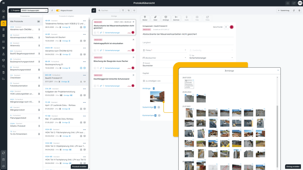Open the Datei attachment tool
Viewport: 303px width, 170px height.
click(x=155, y=18)
